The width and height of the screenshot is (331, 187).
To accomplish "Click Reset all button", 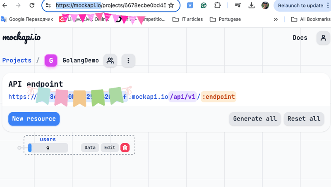I will click(304, 119).
